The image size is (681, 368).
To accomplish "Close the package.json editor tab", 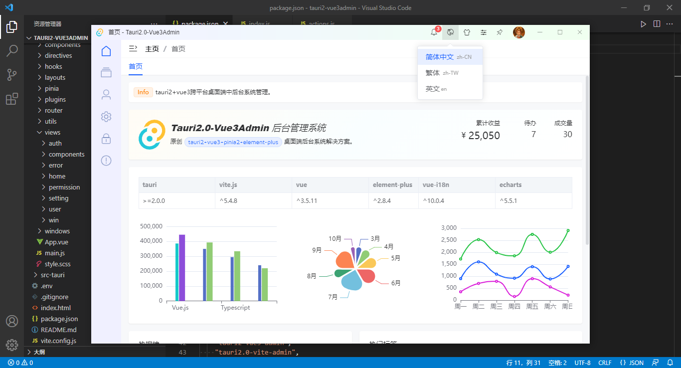I will (226, 23).
